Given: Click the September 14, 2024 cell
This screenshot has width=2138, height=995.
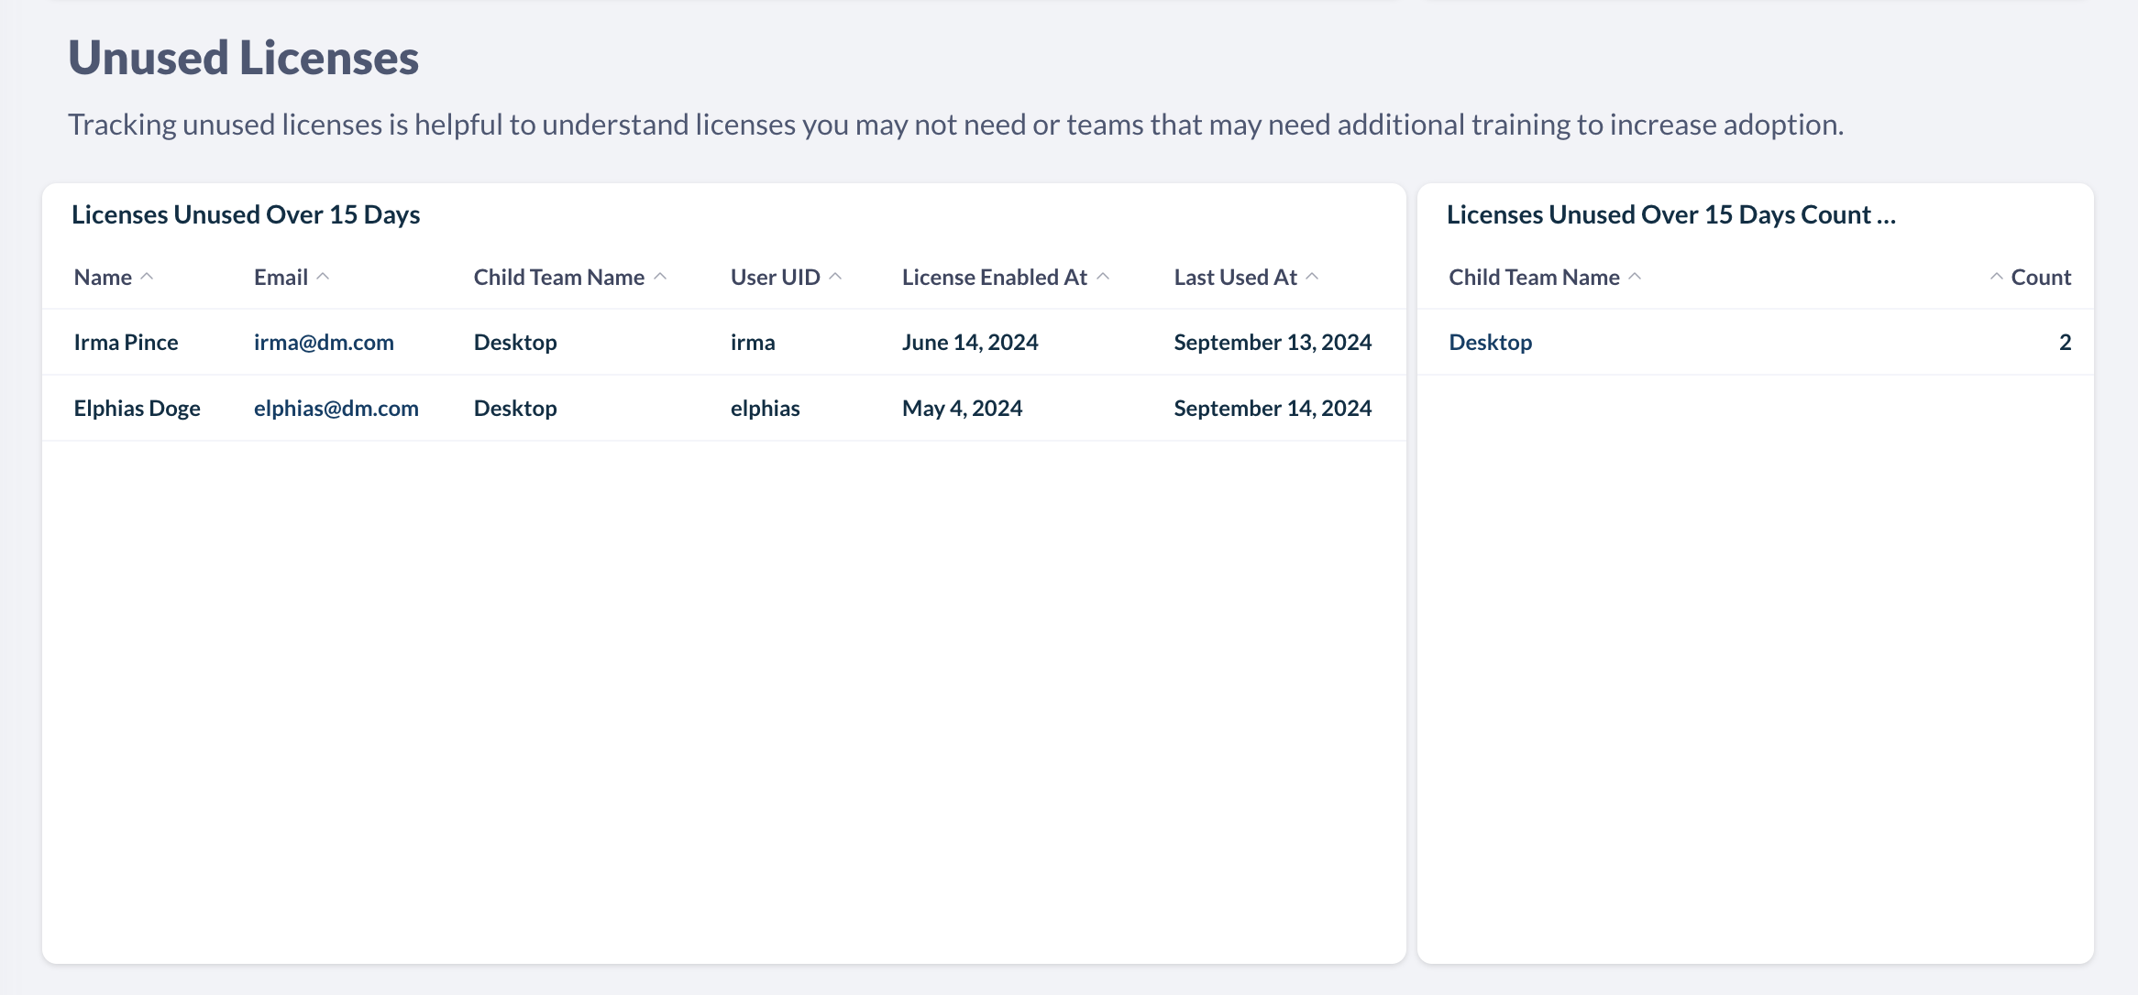Looking at the screenshot, I should pyautogui.click(x=1273, y=408).
